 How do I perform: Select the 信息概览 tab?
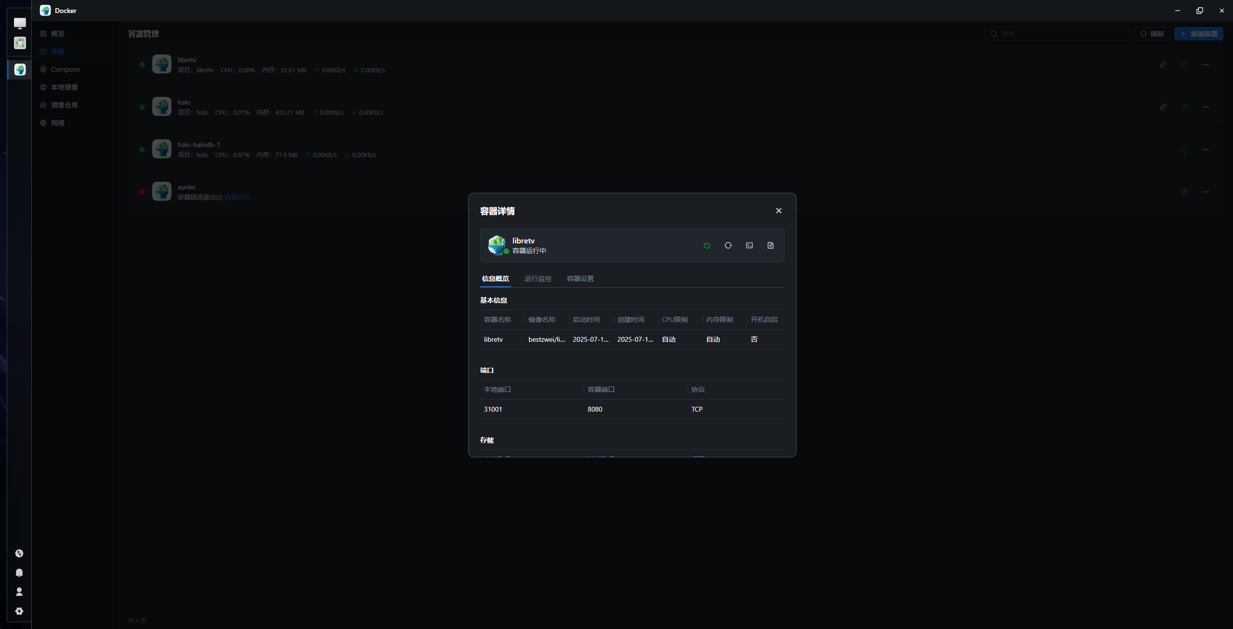pyautogui.click(x=495, y=279)
